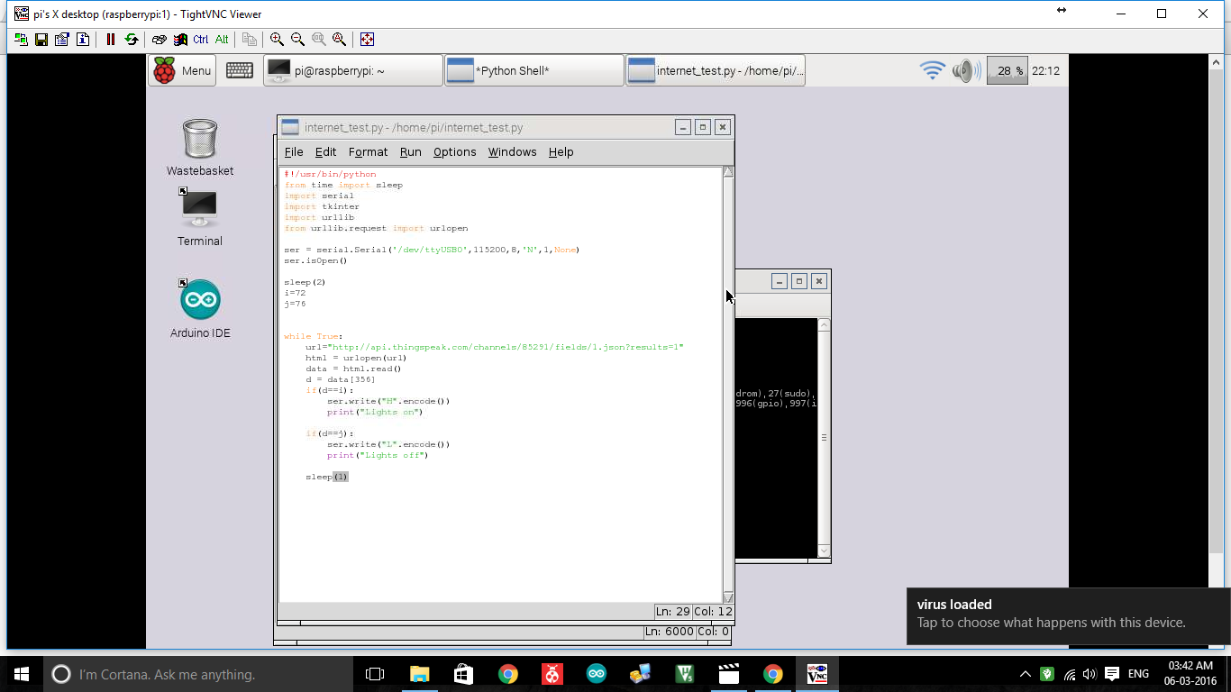Click the line 'while True:' in editor
1231x692 pixels.
313,336
